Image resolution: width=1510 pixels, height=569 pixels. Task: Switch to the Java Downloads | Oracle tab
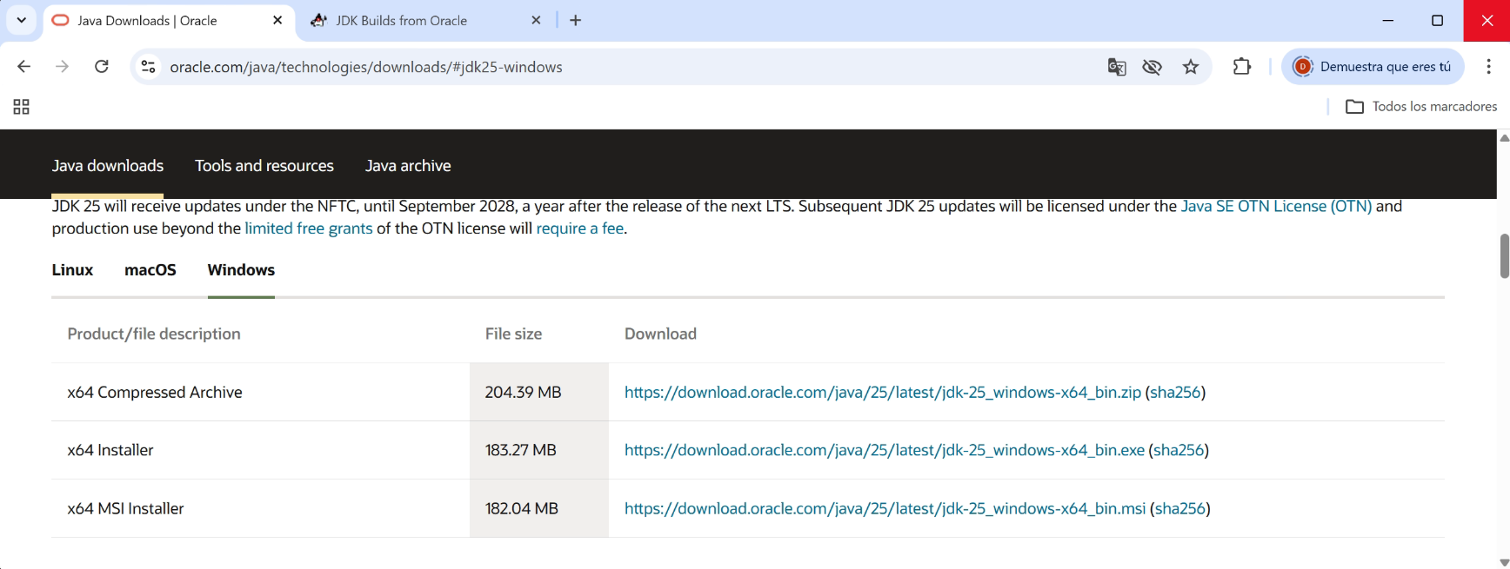169,21
